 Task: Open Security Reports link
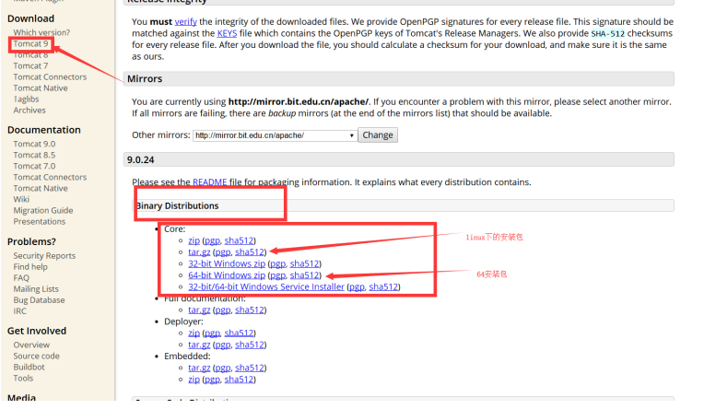click(44, 256)
